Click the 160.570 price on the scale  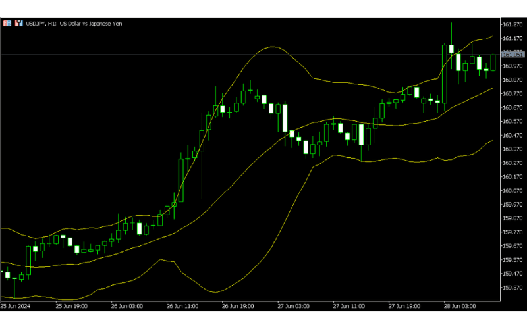512,121
